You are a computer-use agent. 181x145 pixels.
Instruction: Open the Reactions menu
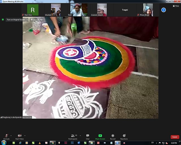pos(124,136)
